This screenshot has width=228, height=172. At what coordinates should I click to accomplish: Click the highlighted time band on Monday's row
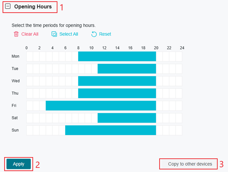[x=117, y=56]
